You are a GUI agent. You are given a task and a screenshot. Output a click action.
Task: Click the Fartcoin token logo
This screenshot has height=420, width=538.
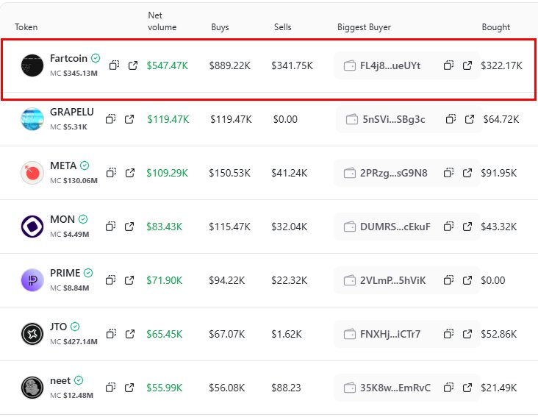(32, 65)
